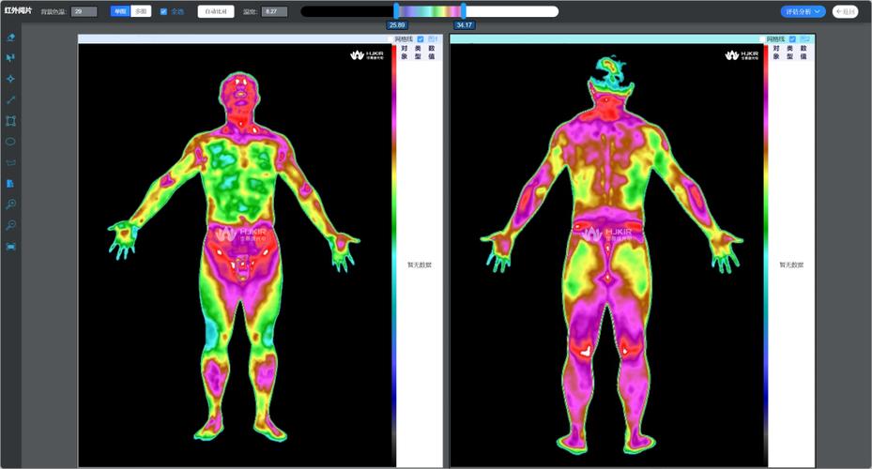The width and height of the screenshot is (872, 469).
Task: Click the upper temperature slider handle at 34.17
Action: 464,11
